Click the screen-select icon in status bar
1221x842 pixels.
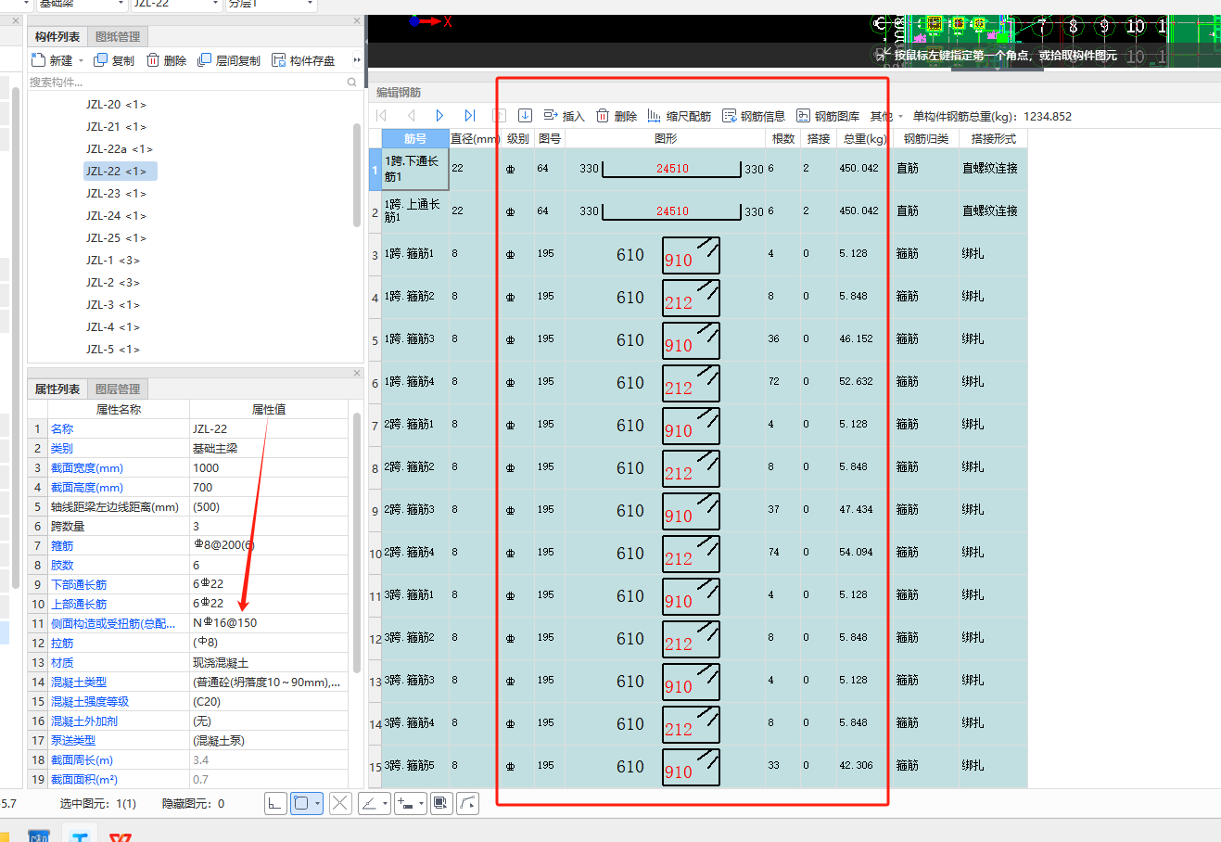[441, 803]
